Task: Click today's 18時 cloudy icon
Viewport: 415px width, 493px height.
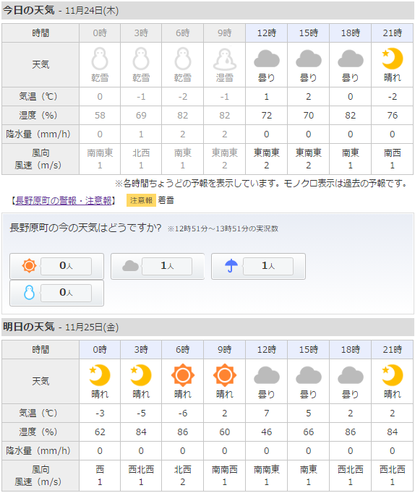Action: (x=350, y=59)
